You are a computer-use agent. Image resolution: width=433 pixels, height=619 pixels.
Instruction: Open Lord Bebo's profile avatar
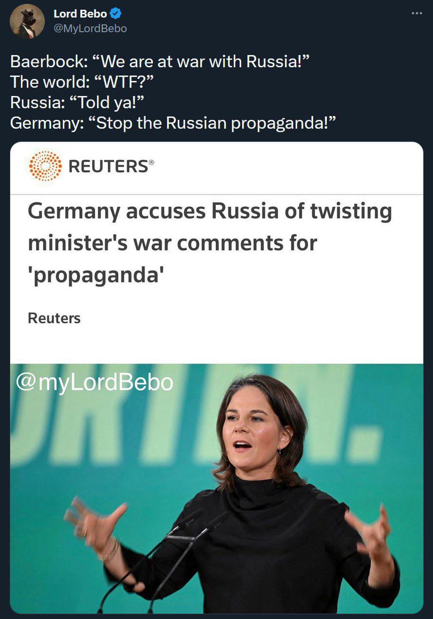tap(27, 21)
